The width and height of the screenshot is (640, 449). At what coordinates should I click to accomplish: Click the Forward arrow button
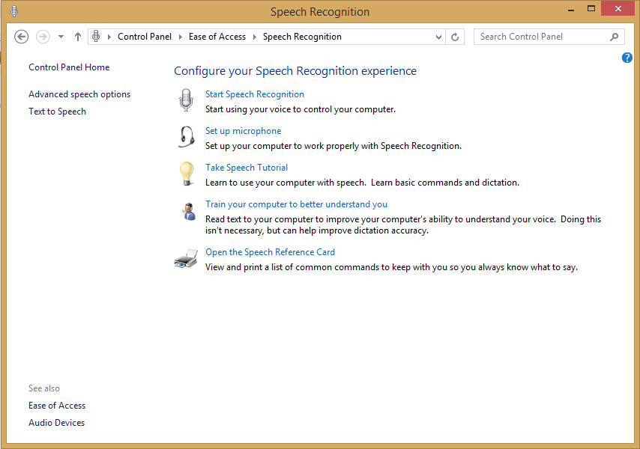(x=43, y=37)
